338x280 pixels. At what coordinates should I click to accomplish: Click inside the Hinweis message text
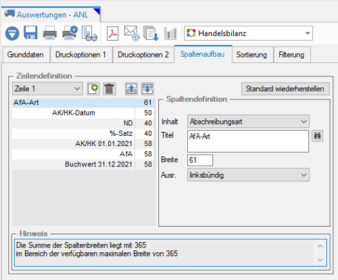click(97, 250)
